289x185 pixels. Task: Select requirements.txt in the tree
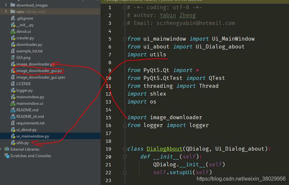(x=30, y=123)
